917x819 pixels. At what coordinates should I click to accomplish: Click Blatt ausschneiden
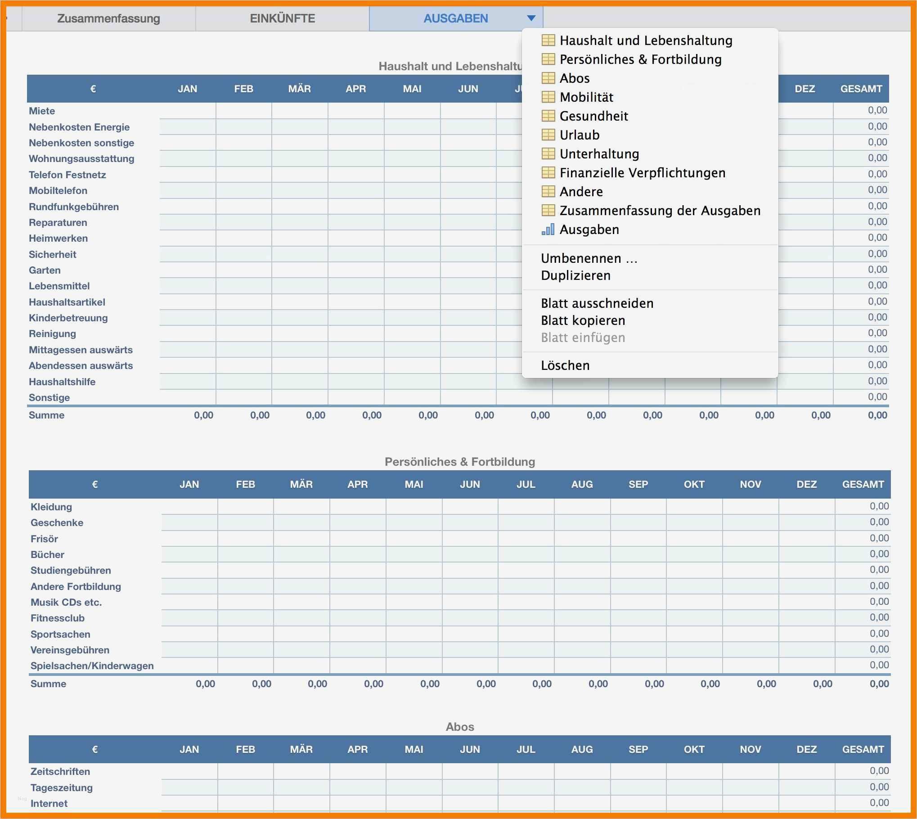597,303
